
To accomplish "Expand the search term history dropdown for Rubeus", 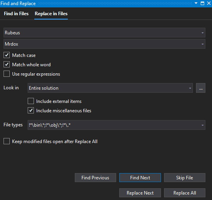I will pos(202,33).
